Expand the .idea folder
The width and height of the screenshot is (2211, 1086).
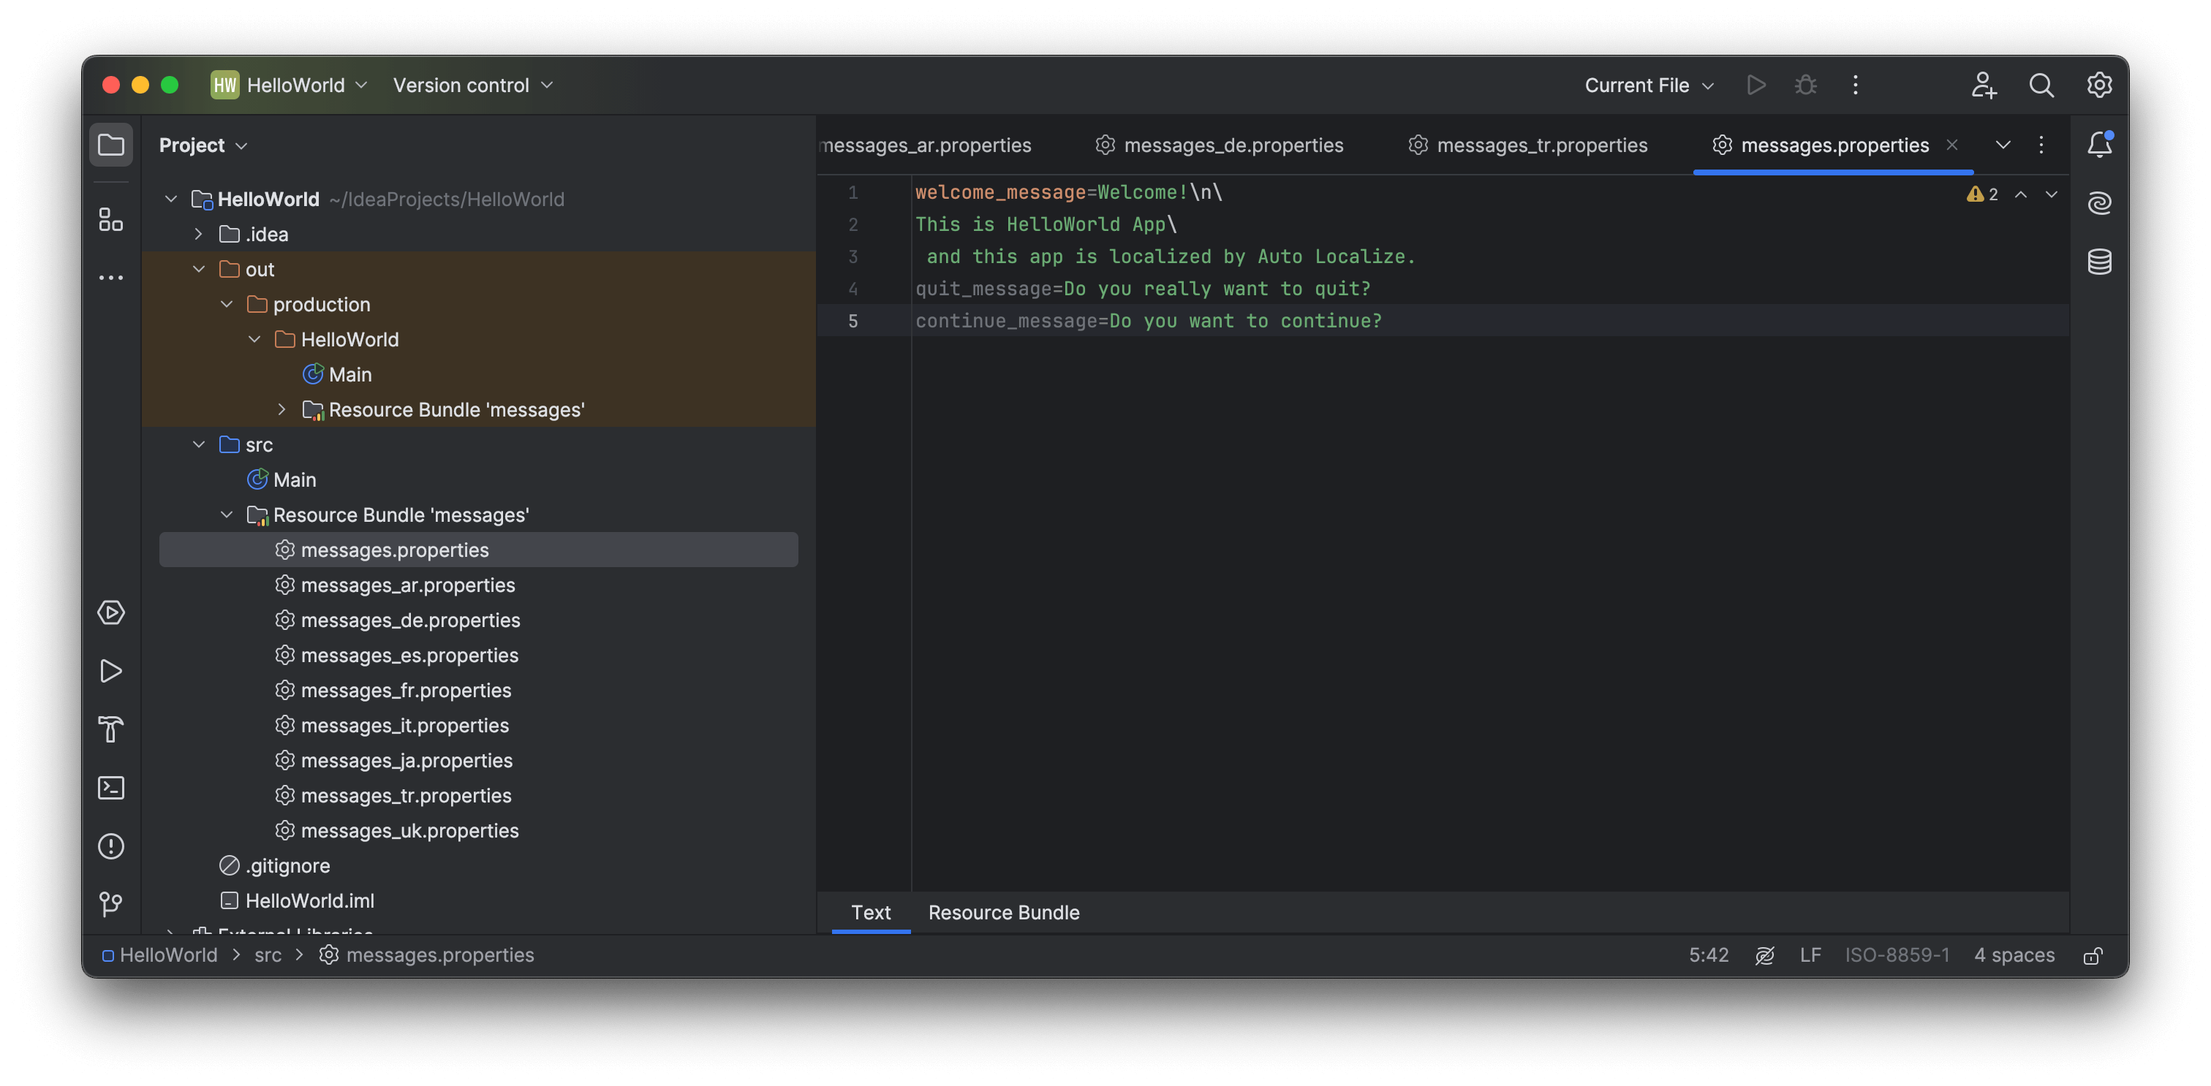[199, 234]
